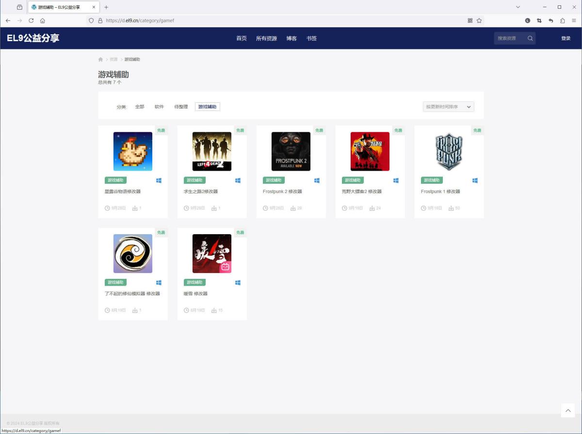Open the browser extensions puzzle icon
This screenshot has width=582, height=434.
pos(563,21)
